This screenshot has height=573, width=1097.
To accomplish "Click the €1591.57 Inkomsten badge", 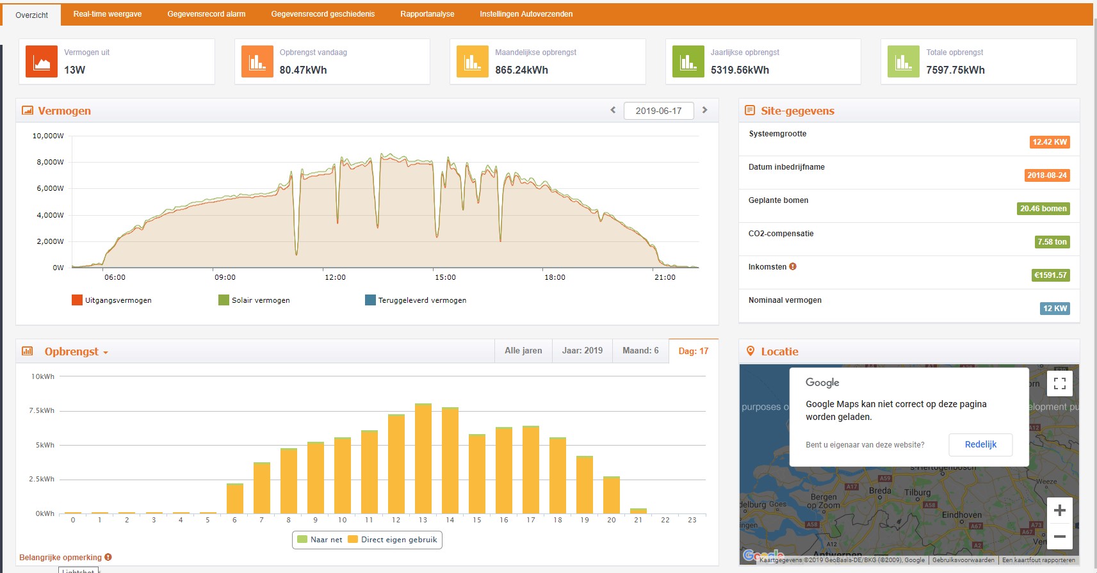I will click(1050, 275).
